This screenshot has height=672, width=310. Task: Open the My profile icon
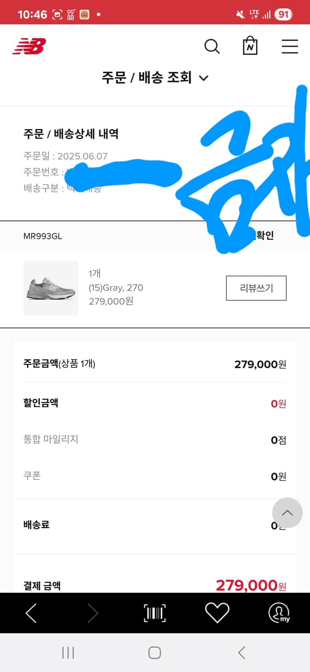tap(279, 613)
